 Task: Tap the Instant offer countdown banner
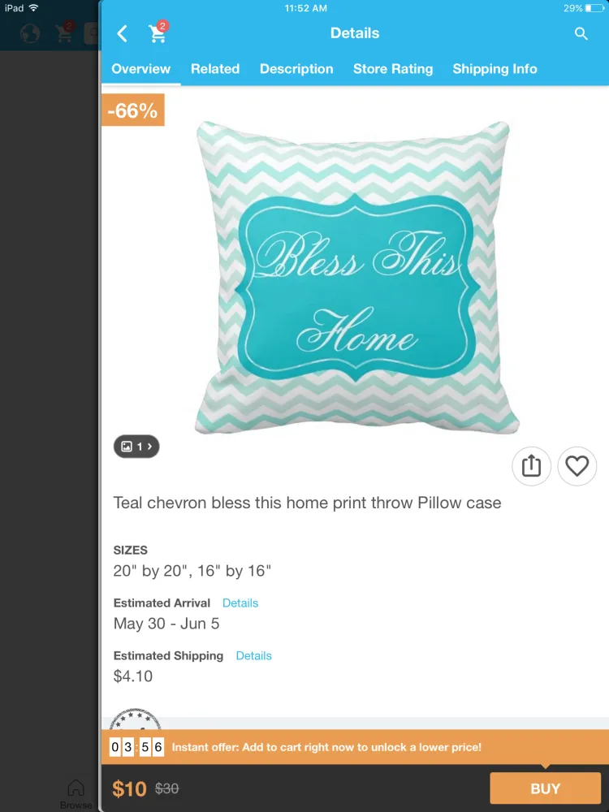[355, 747]
